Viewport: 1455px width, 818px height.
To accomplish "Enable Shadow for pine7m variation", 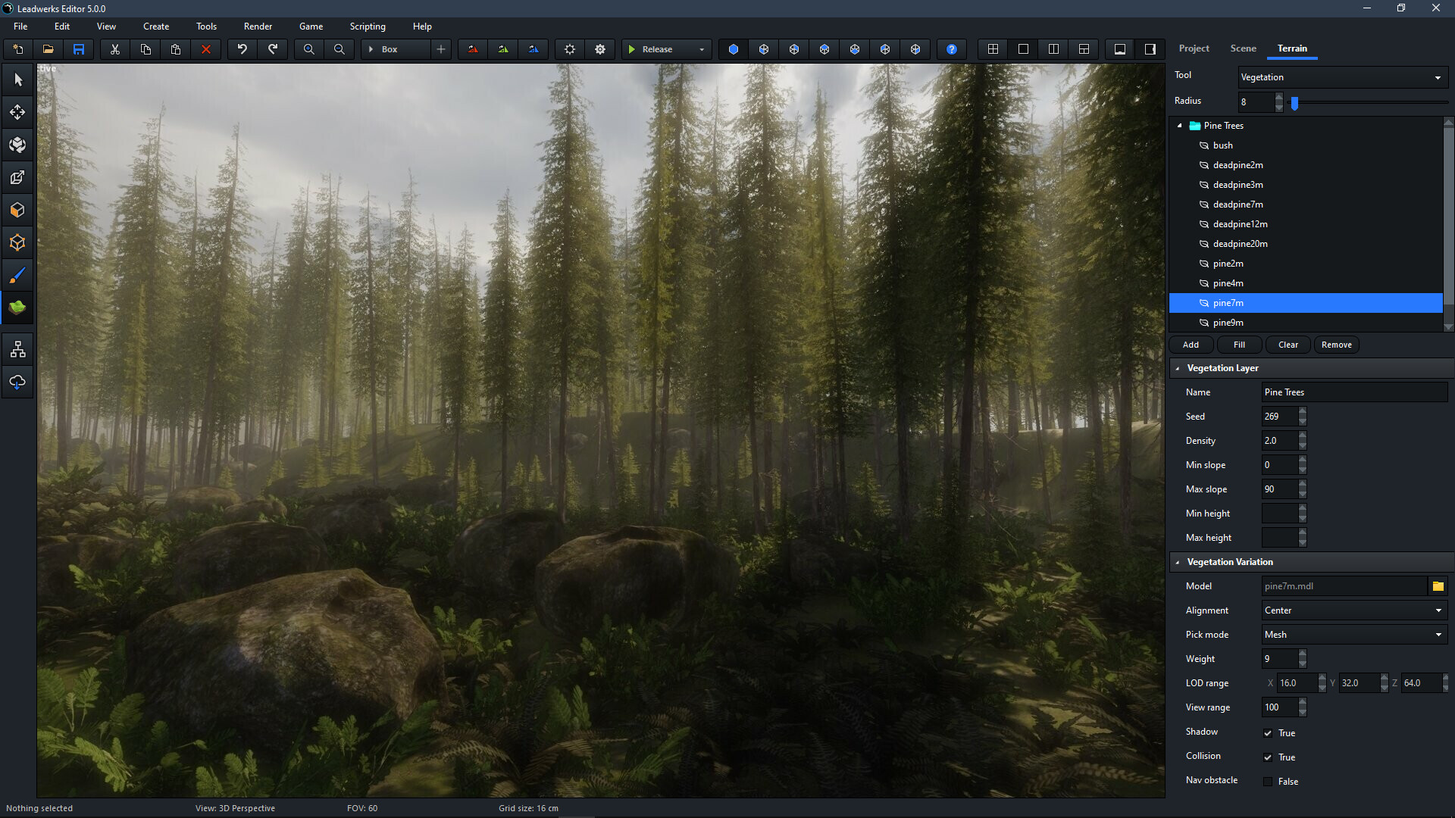I will [1268, 733].
